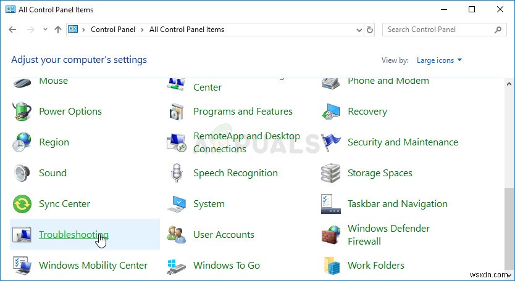Open Phone and Modem link

point(388,81)
